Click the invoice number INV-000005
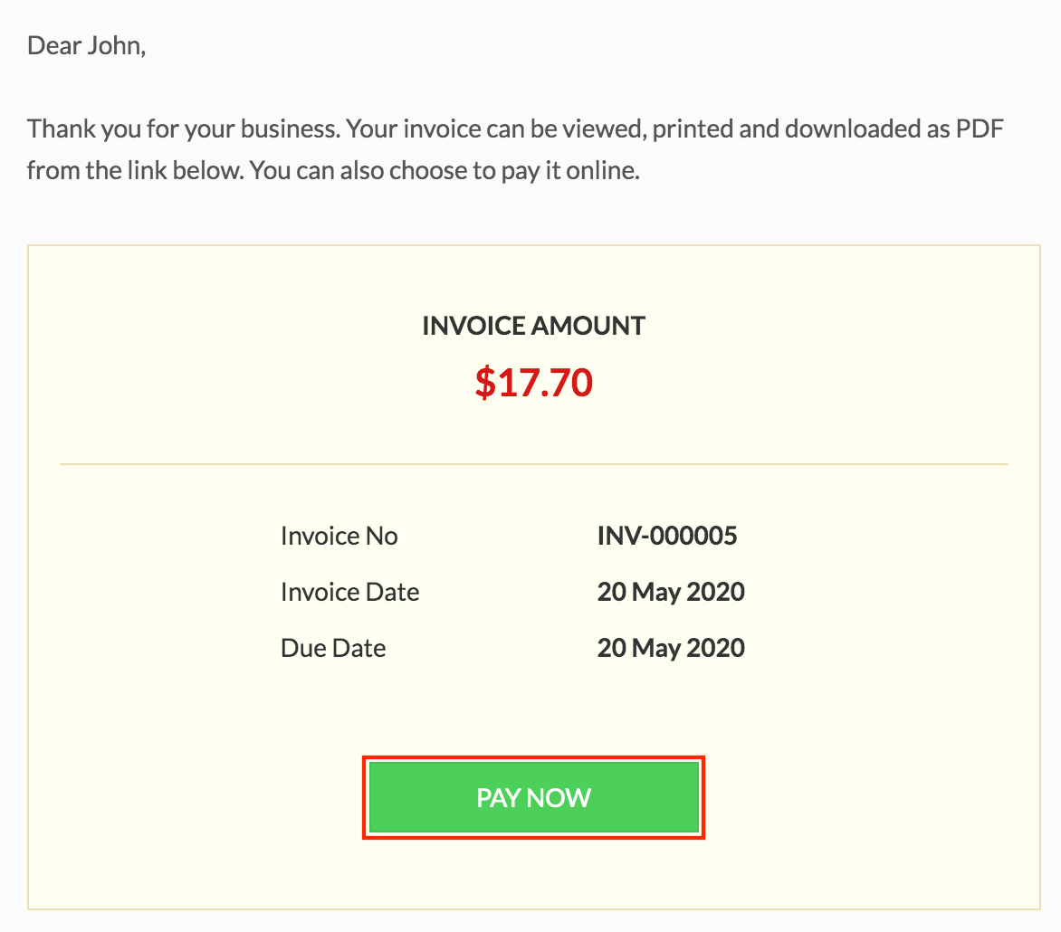Screen dimensions: 1061x932 pyautogui.click(x=666, y=536)
